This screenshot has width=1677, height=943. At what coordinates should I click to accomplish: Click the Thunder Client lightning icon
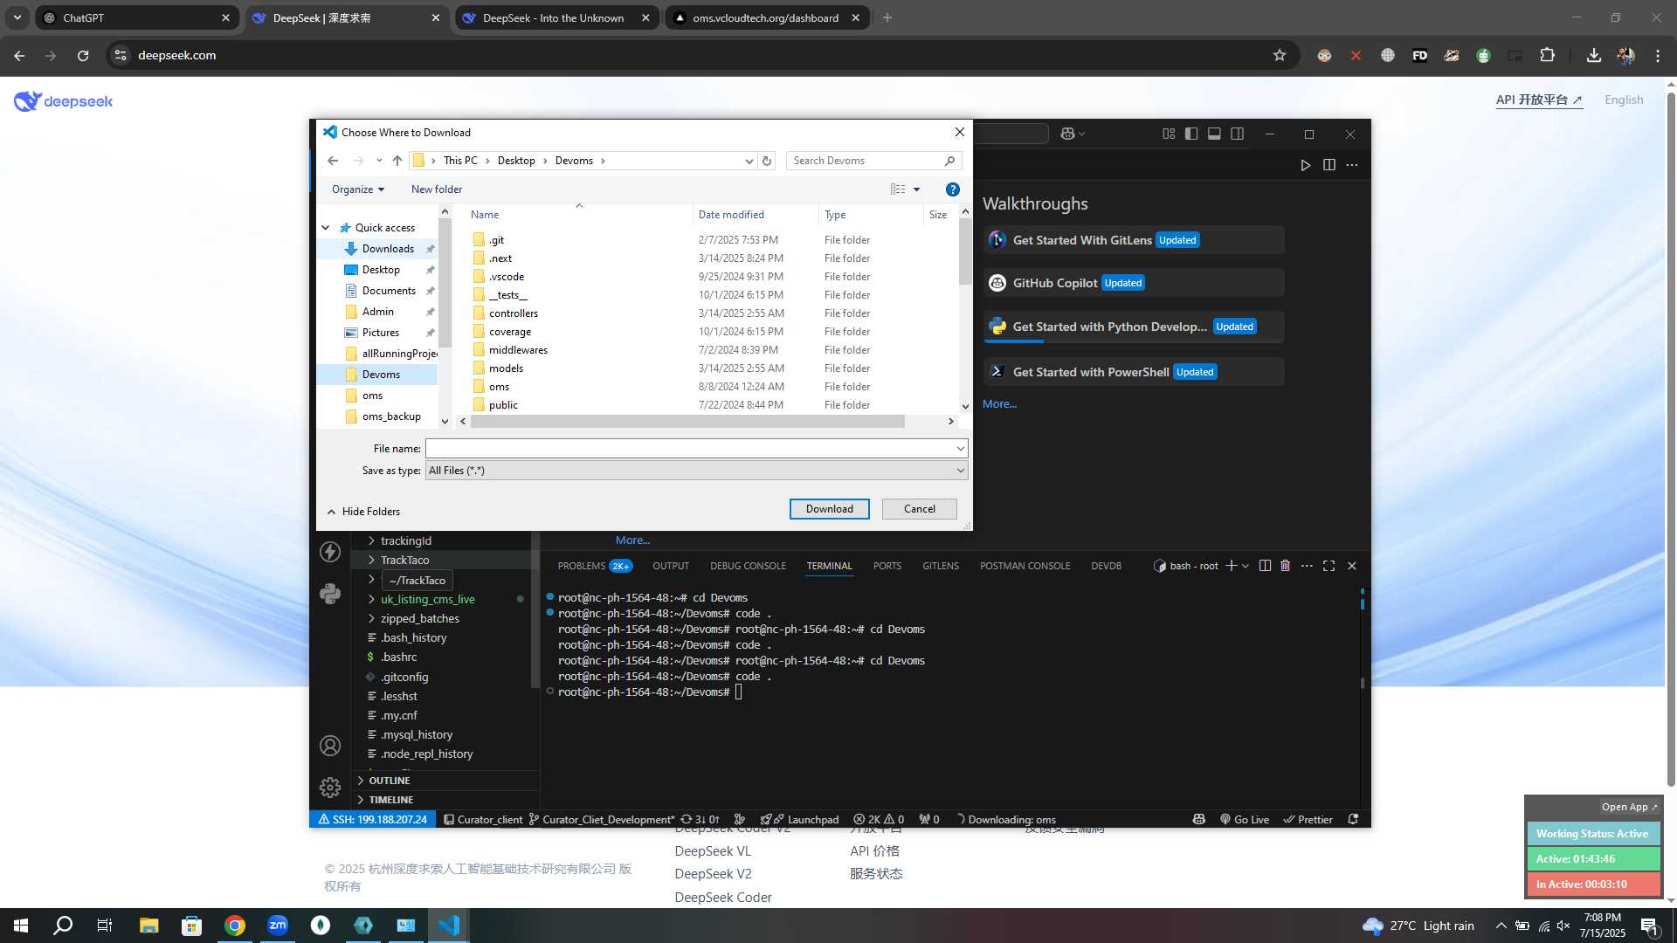coord(330,552)
